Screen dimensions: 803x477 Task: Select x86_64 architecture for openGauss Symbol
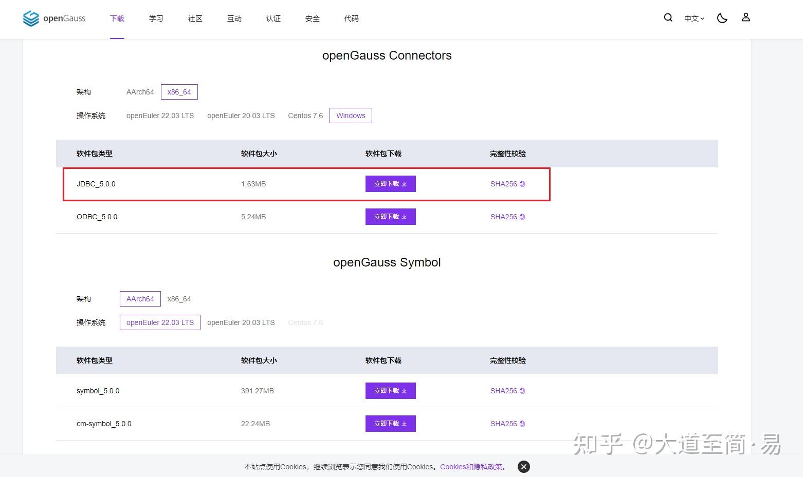(x=179, y=299)
